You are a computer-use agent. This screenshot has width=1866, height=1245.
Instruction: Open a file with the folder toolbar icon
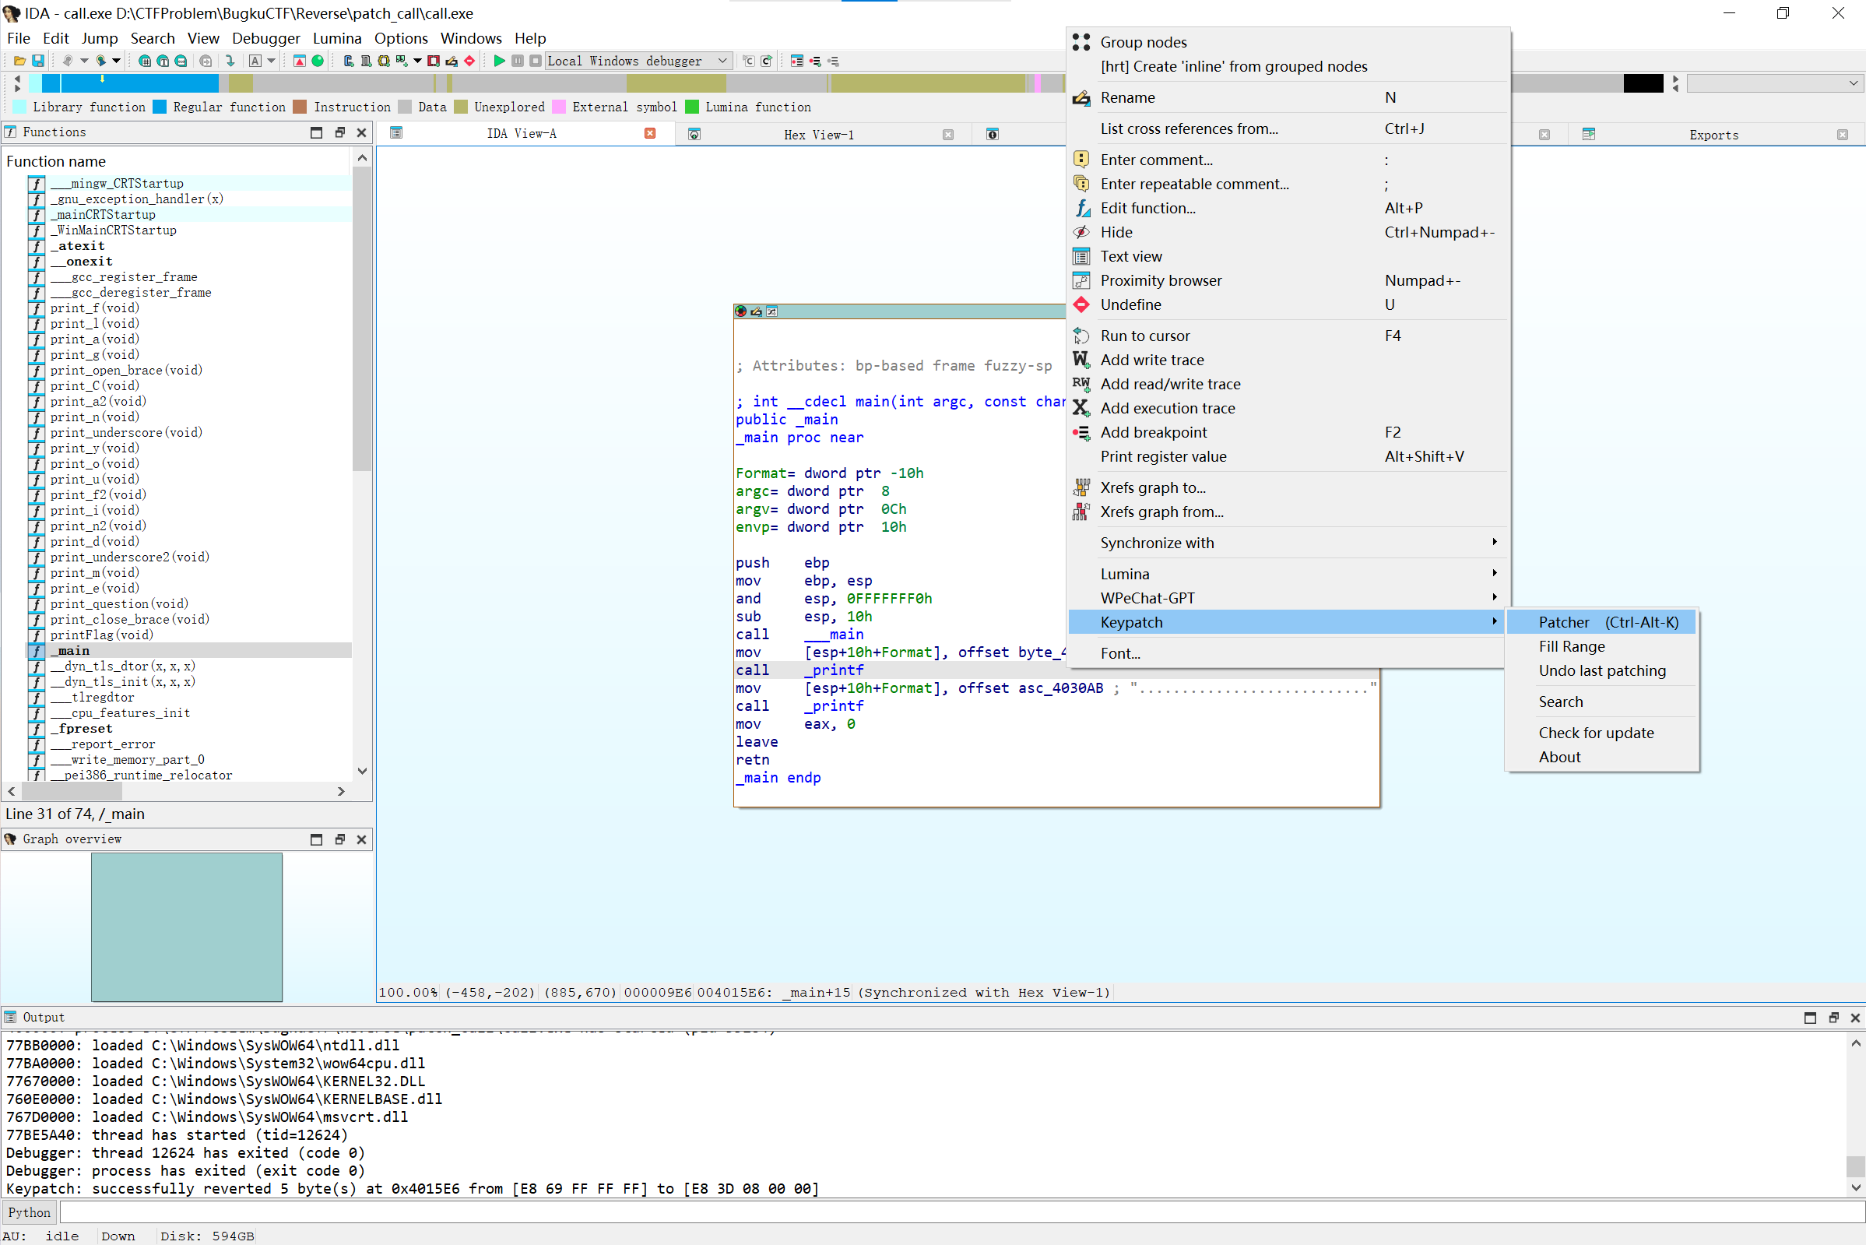[x=19, y=61]
